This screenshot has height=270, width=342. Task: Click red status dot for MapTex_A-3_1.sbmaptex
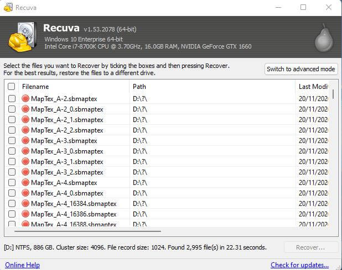coord(25,161)
